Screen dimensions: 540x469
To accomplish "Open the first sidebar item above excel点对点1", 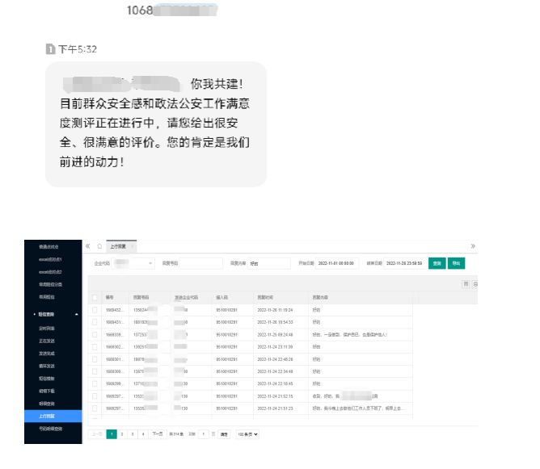I will [49, 247].
